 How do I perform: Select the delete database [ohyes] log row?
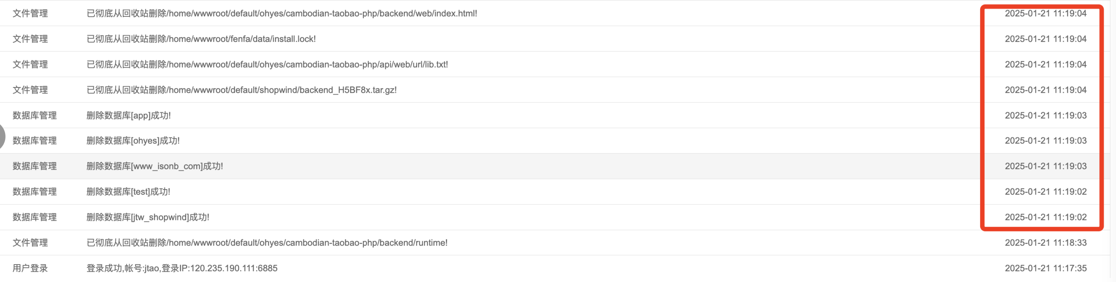click(555, 140)
